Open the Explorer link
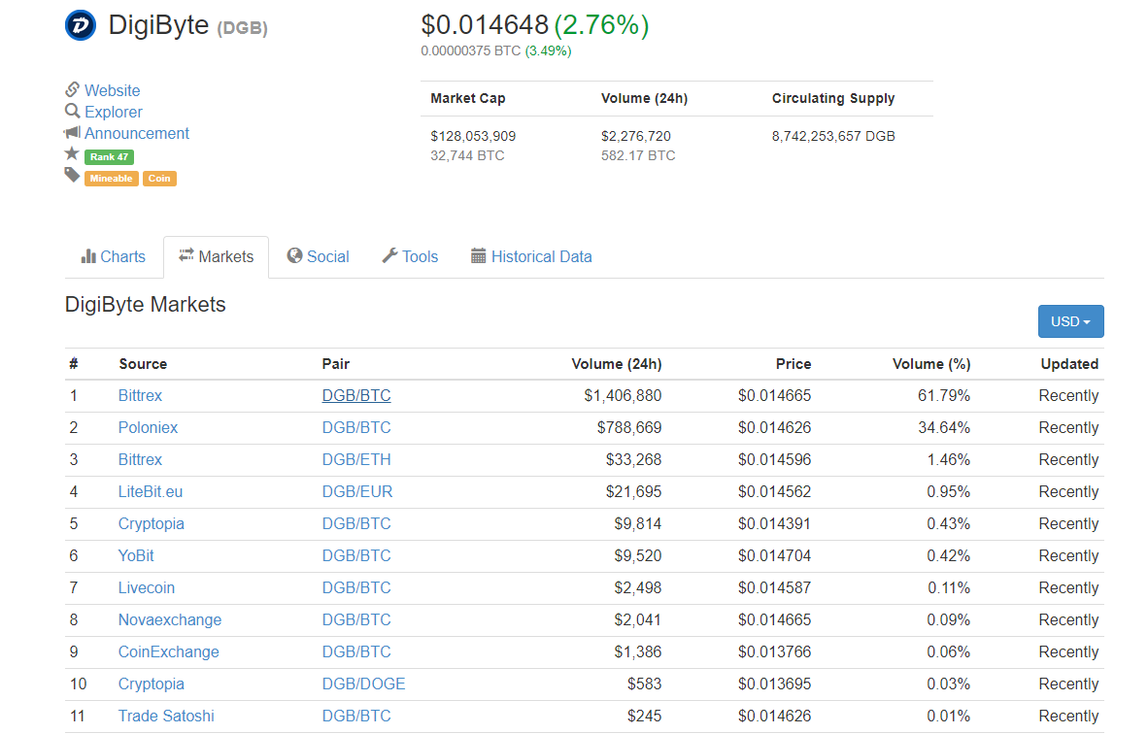This screenshot has width=1148, height=734. point(114,112)
